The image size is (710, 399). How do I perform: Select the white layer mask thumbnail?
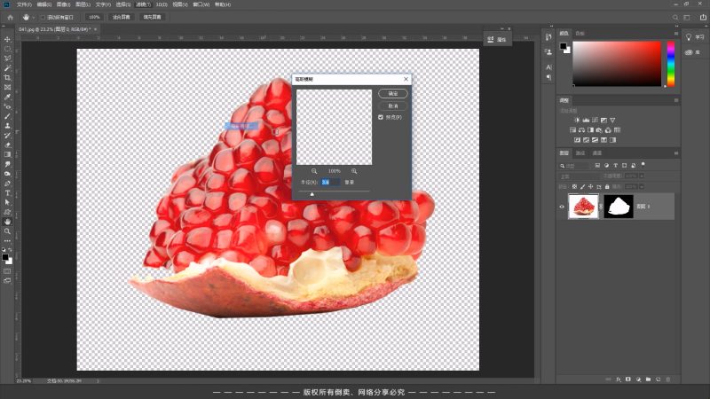click(x=618, y=207)
